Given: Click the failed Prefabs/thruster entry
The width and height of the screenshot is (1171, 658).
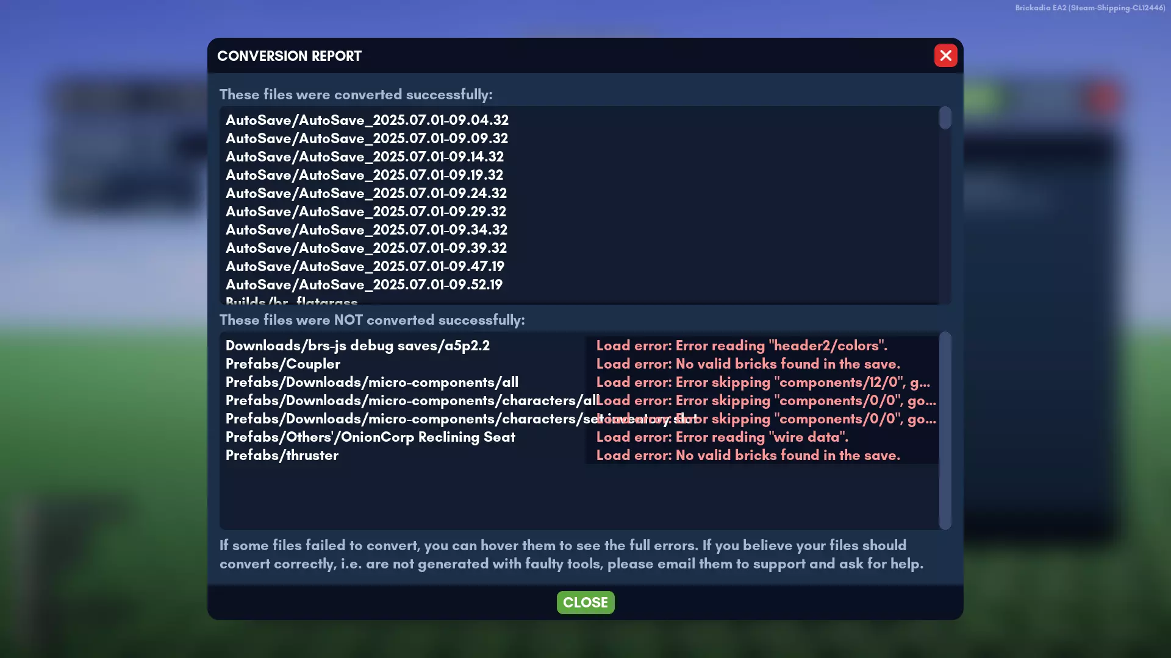Looking at the screenshot, I should (x=282, y=455).
